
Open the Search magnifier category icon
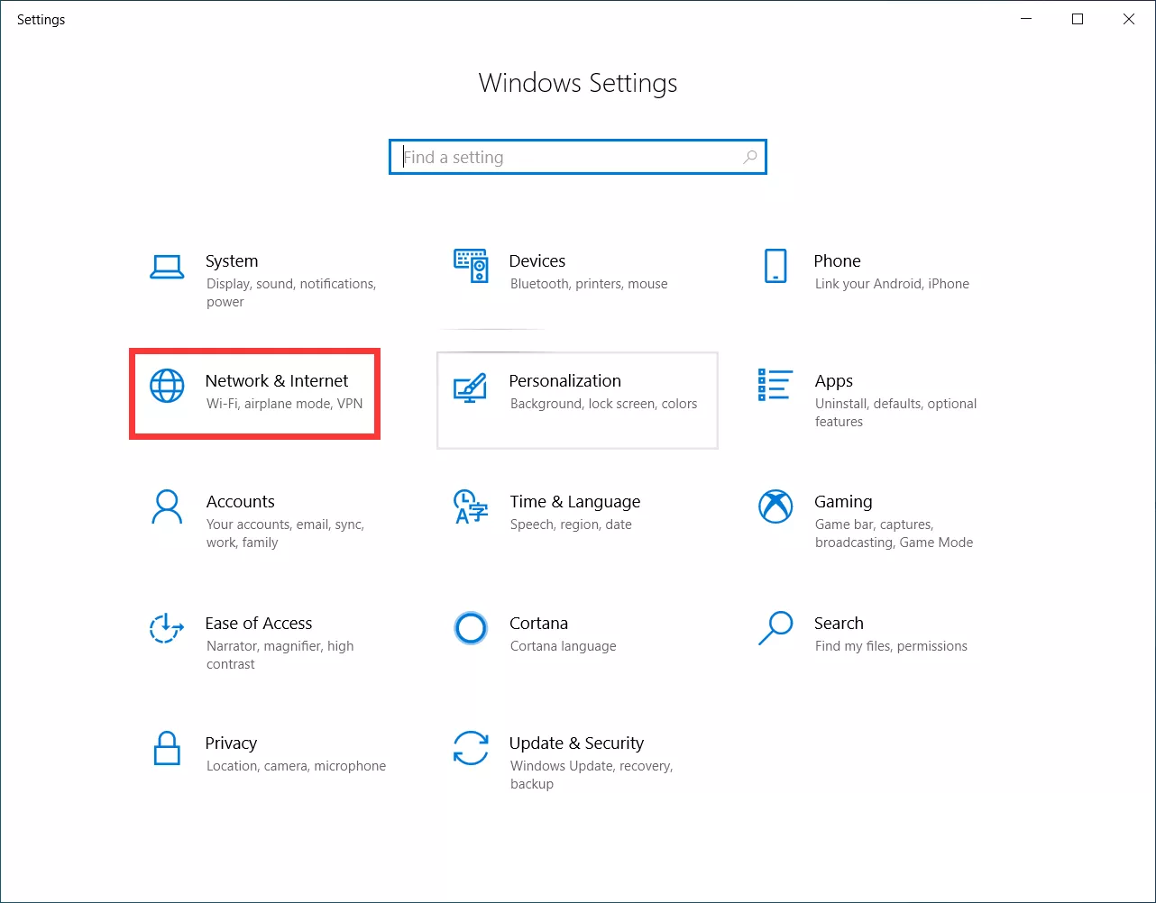pos(775,628)
